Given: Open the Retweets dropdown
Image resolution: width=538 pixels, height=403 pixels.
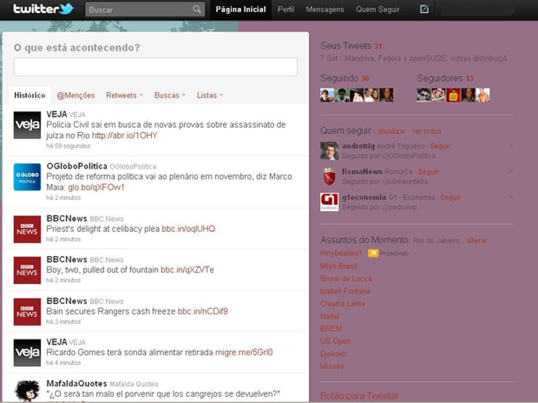Looking at the screenshot, I should point(123,95).
